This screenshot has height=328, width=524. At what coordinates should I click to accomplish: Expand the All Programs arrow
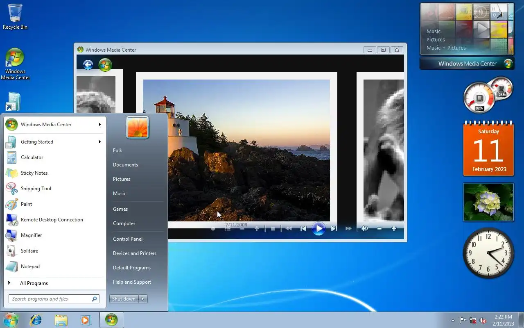pyautogui.click(x=9, y=283)
